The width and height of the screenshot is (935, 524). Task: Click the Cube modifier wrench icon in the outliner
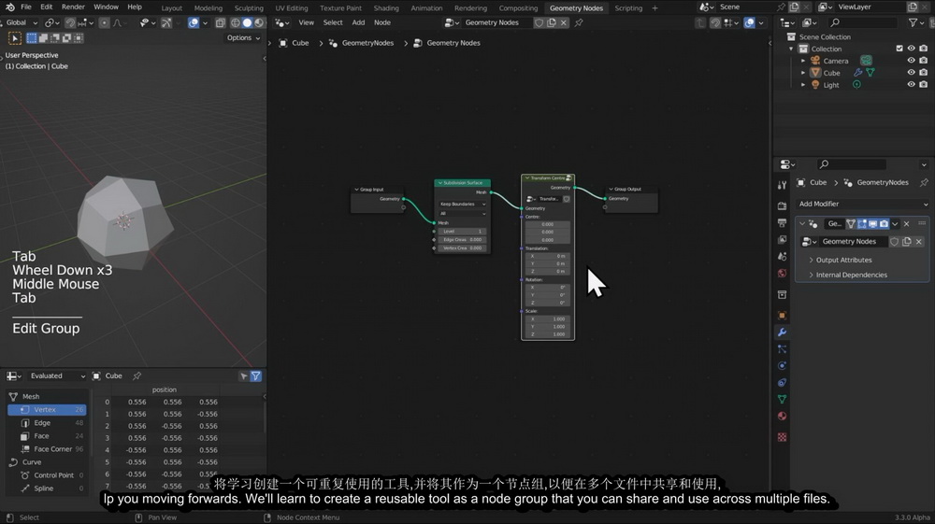(x=858, y=73)
